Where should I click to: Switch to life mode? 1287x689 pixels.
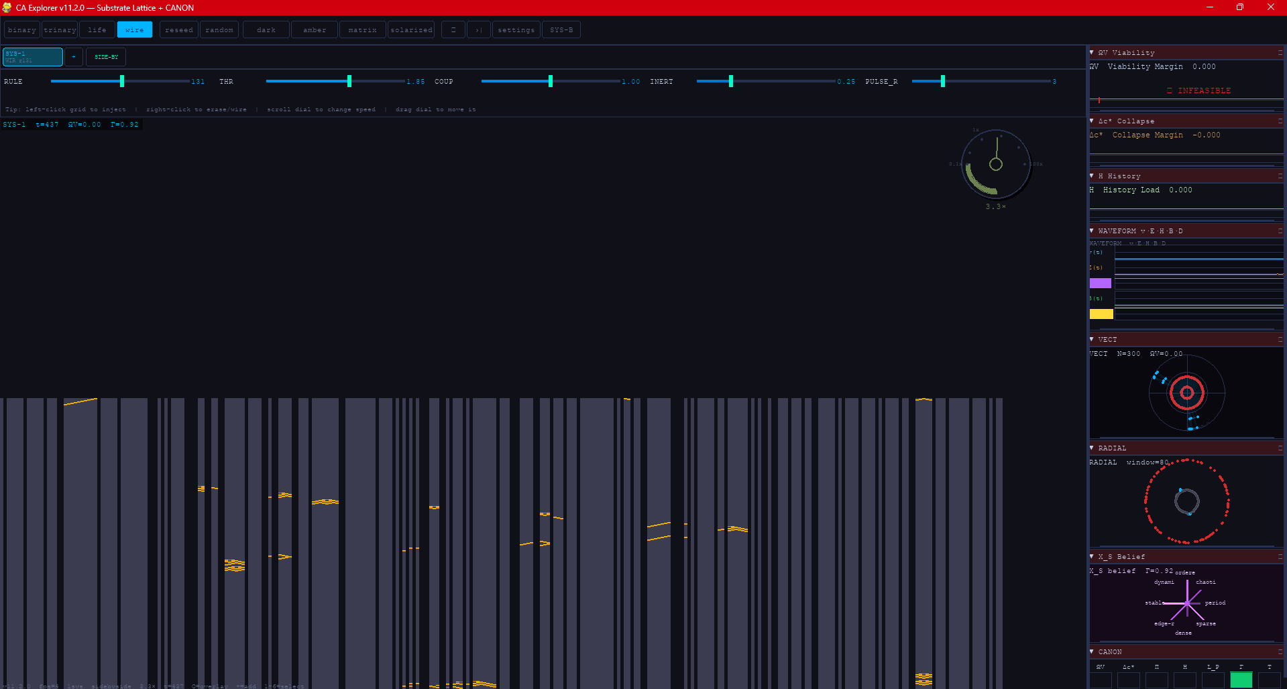pos(97,30)
